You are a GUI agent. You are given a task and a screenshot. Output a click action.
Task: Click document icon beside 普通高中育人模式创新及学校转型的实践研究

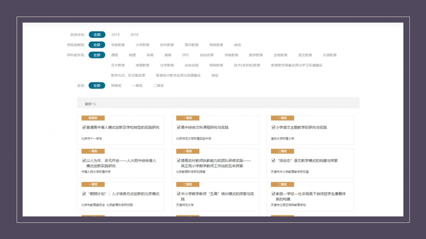[84, 127]
